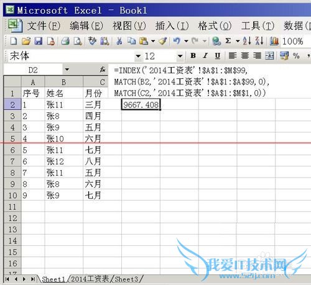Align text right
The height and width of the screenshot is (285, 311).
tap(258, 56)
